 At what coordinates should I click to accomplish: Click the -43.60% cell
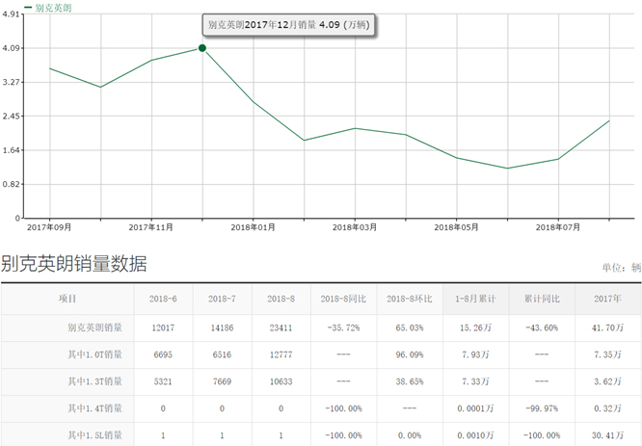coord(542,328)
